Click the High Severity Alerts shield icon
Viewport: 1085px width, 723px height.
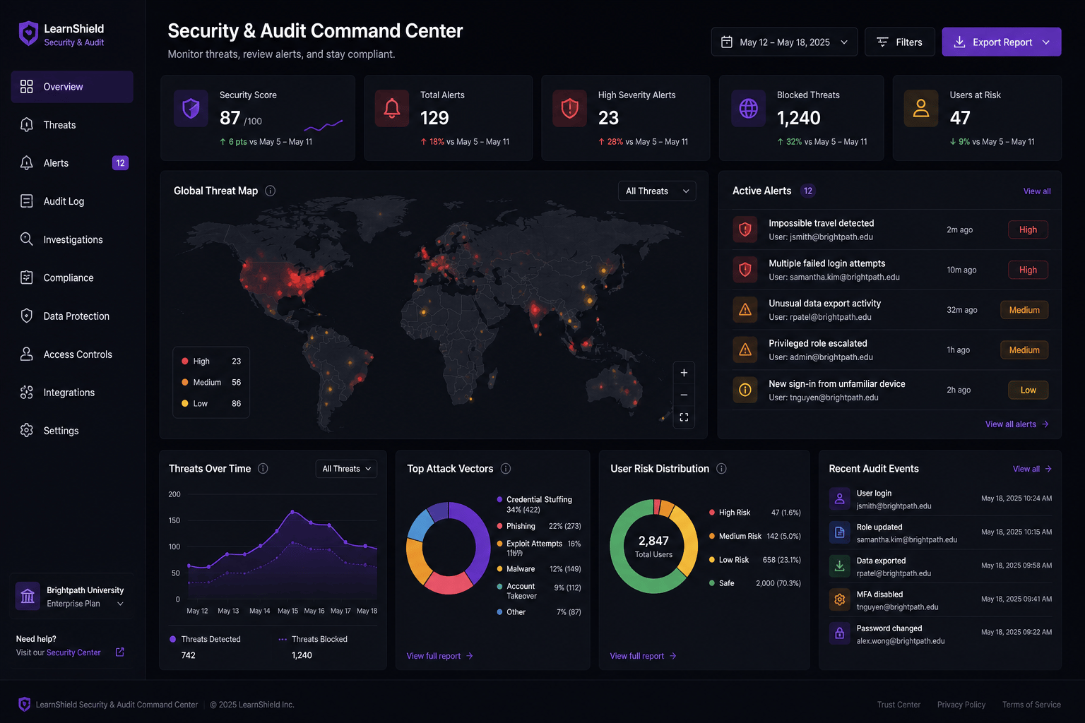tap(569, 108)
